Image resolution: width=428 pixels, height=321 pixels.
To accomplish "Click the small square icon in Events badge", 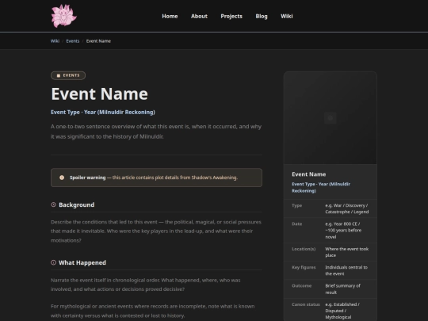I will coord(59,75).
